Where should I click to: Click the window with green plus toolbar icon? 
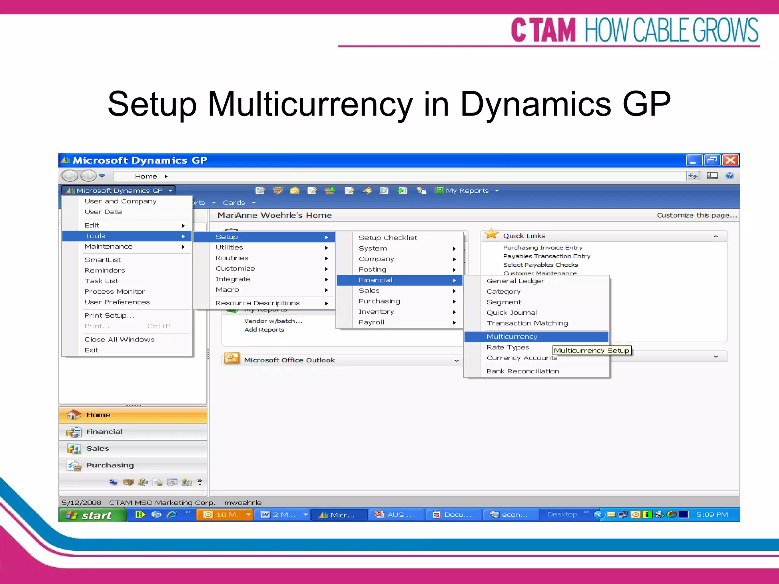[x=402, y=190]
